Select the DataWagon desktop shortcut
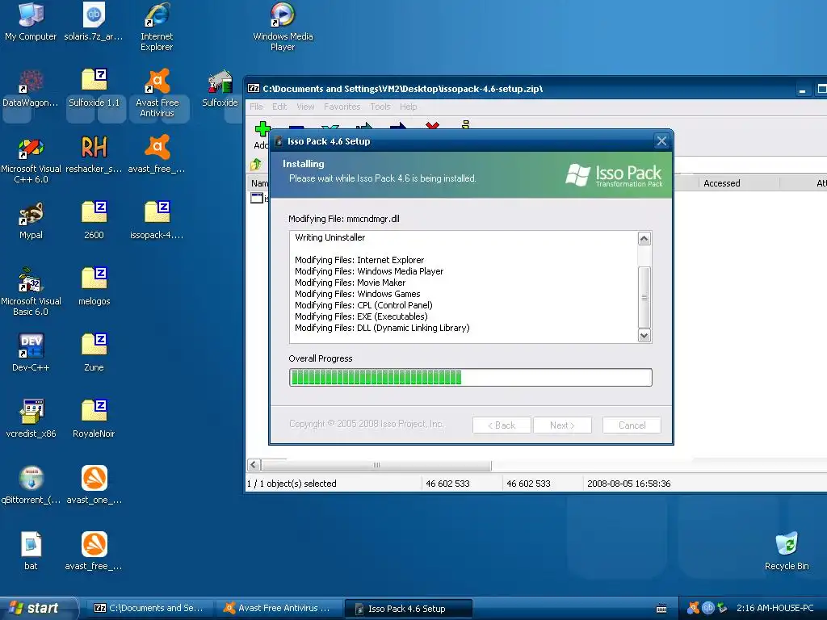Screen dimensions: 827x620 coord(31,87)
